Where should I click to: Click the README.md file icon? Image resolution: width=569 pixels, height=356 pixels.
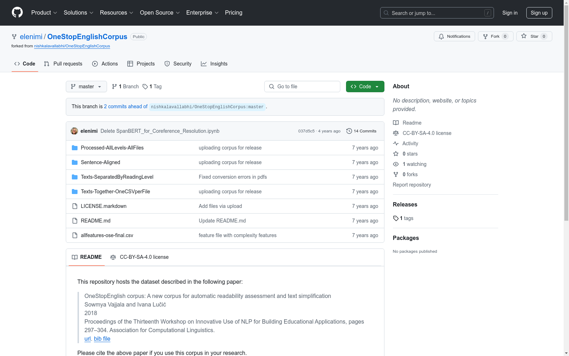coord(75,221)
